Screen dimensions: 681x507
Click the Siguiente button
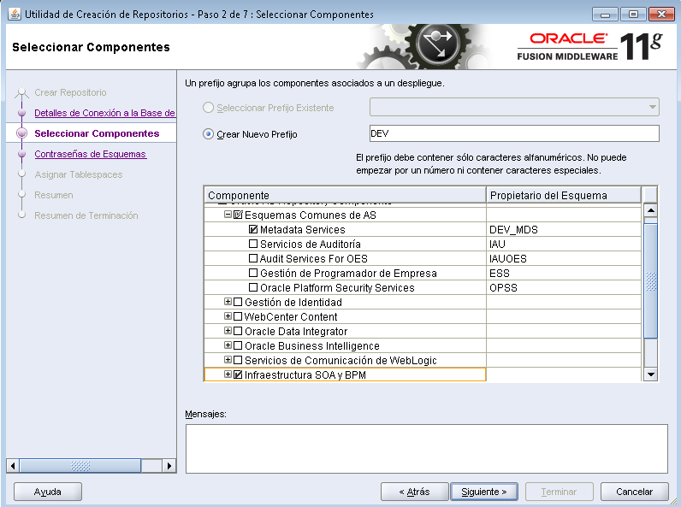(484, 492)
